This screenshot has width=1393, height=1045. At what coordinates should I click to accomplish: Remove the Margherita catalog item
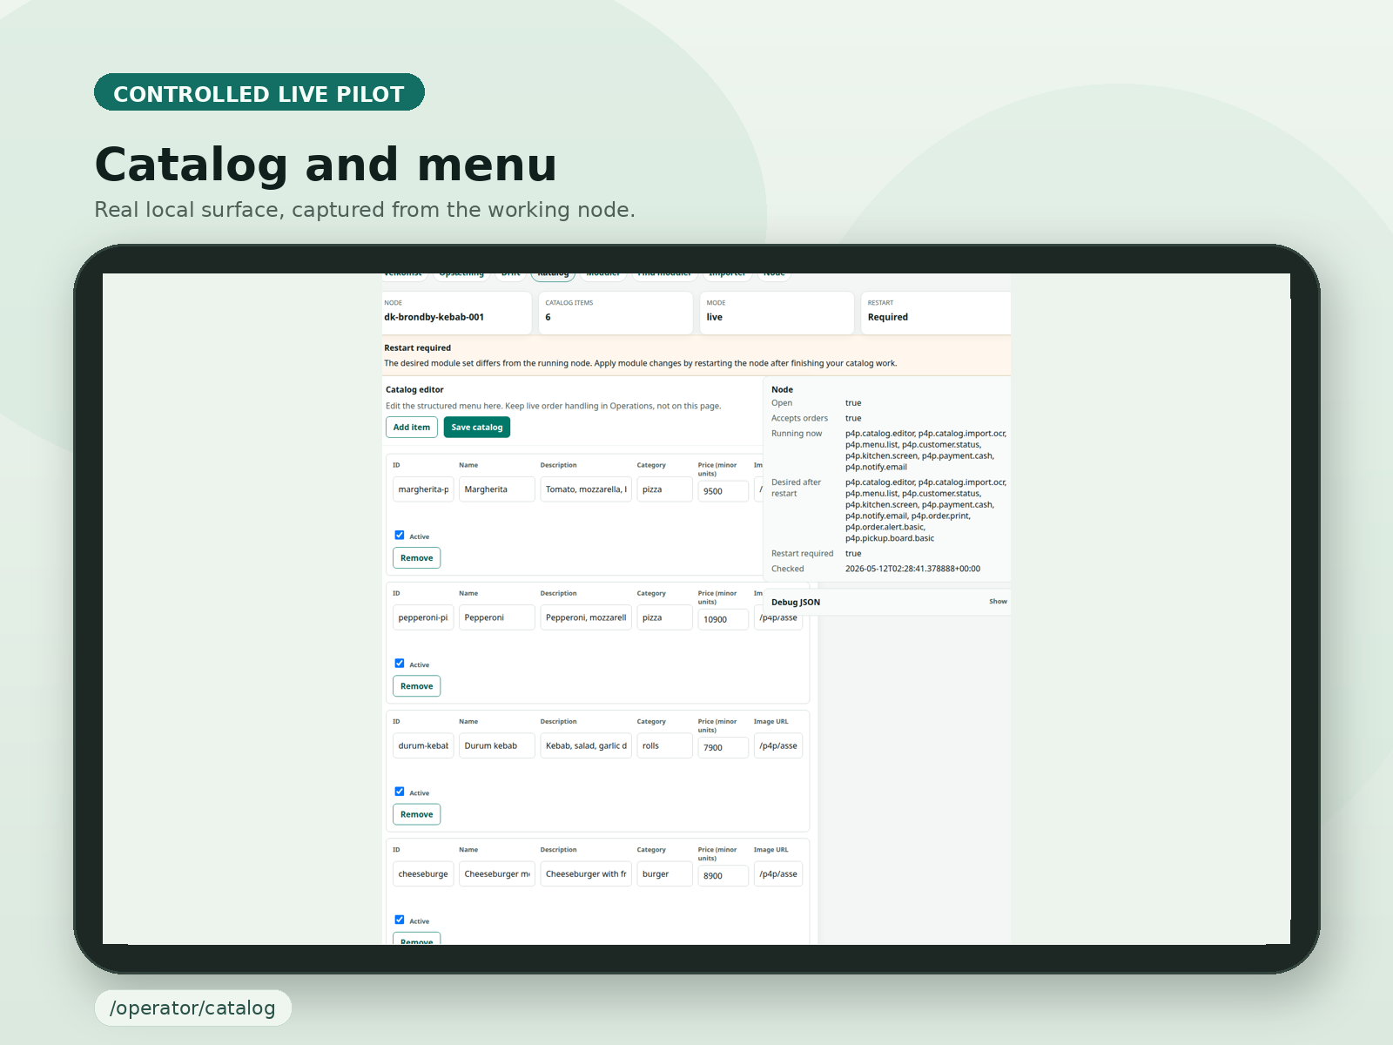[x=417, y=558]
